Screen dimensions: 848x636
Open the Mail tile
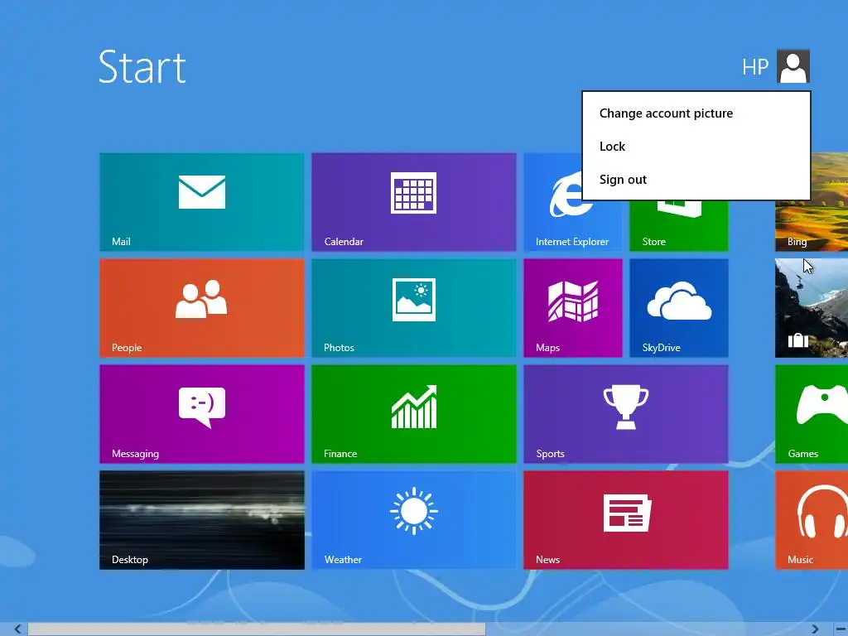pos(202,202)
